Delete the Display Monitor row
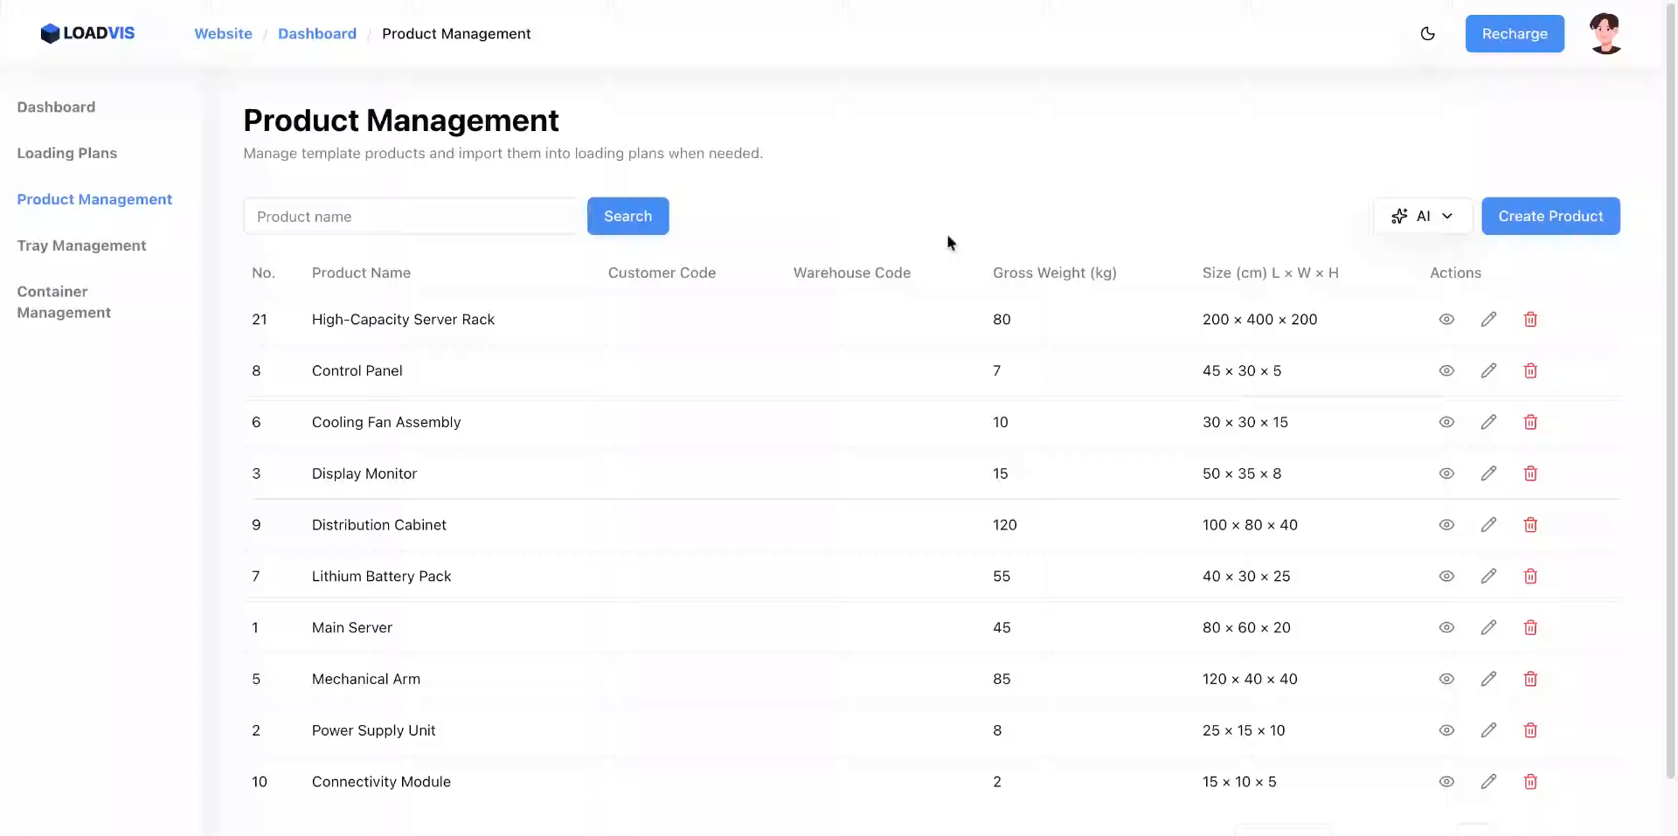The height and width of the screenshot is (836, 1678). [x=1530, y=473]
